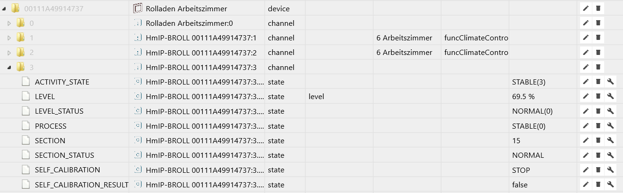This screenshot has width=623, height=193.
Task: Open wrench settings for SELF_CALIBRATION_RESULT
Action: click(x=610, y=185)
